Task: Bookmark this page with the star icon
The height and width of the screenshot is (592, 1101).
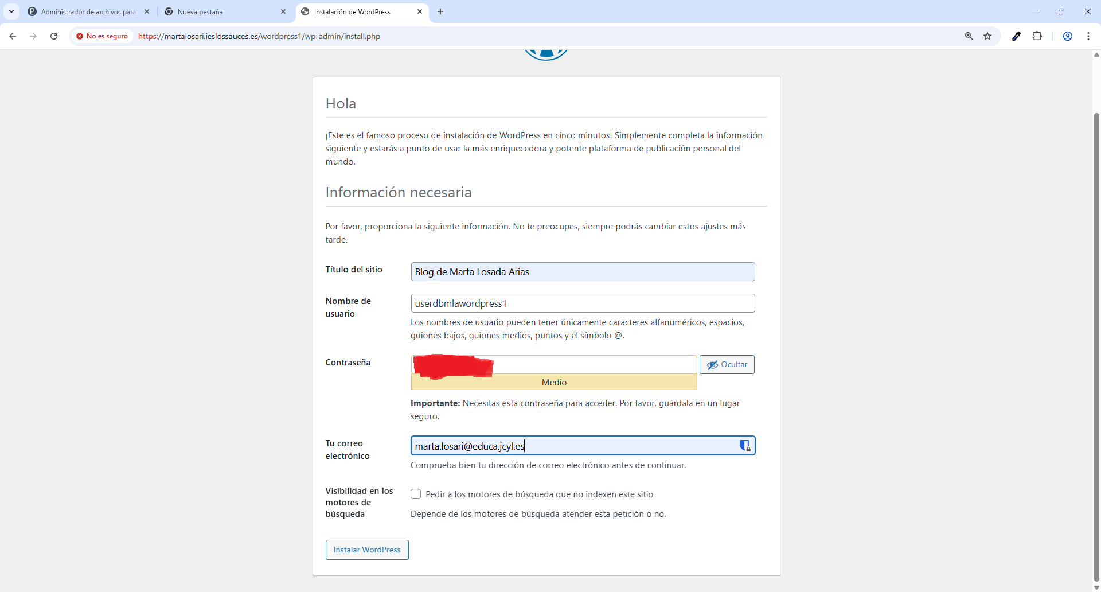Action: click(x=987, y=36)
